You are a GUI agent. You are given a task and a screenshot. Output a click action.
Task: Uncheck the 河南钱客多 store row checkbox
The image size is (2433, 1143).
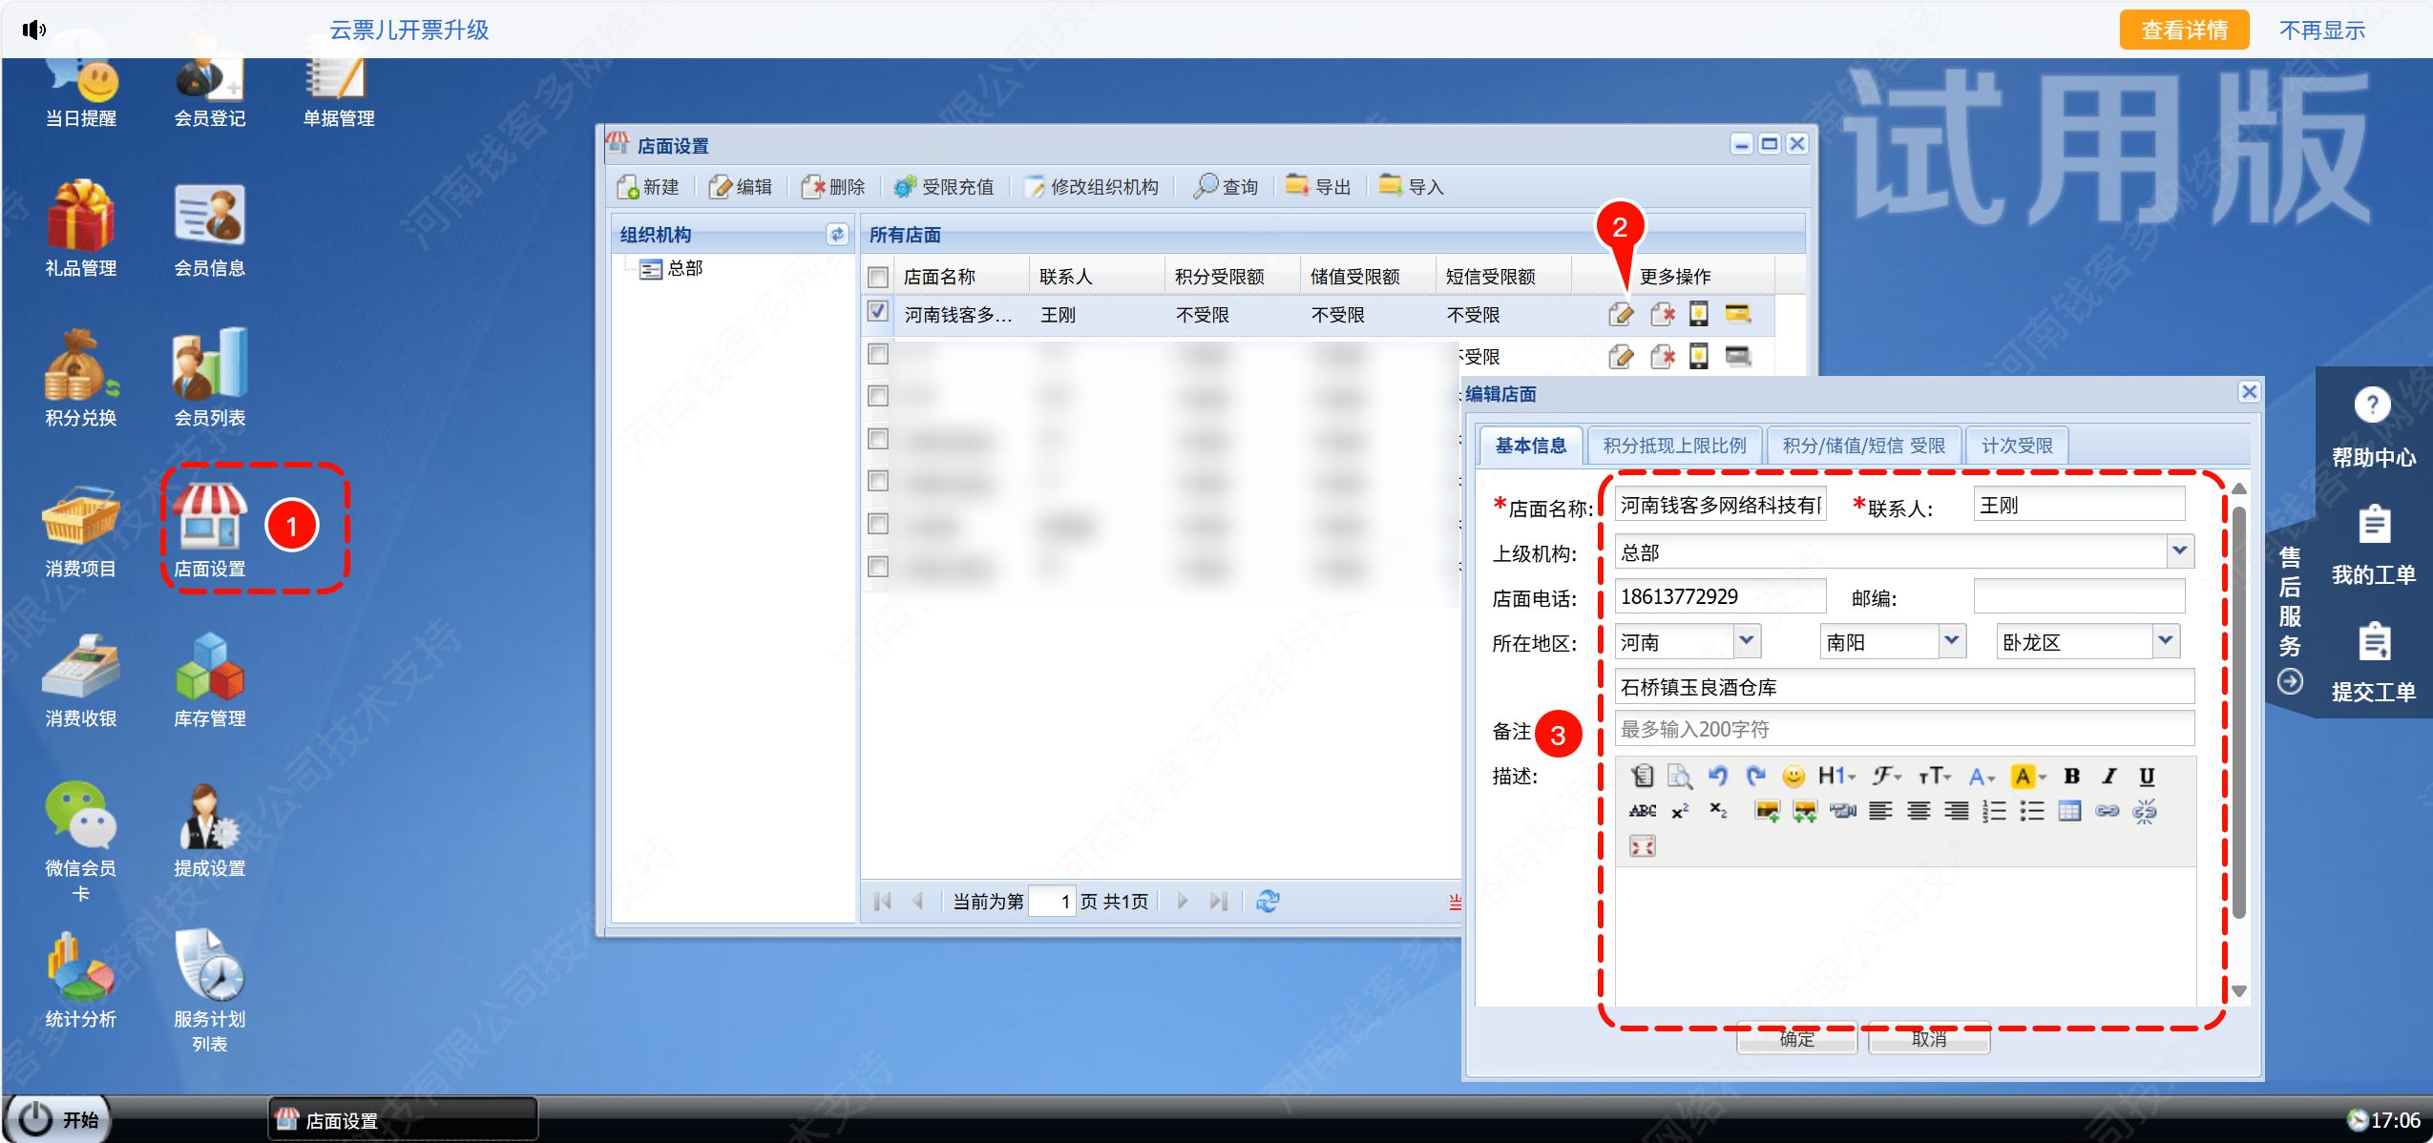point(878,312)
